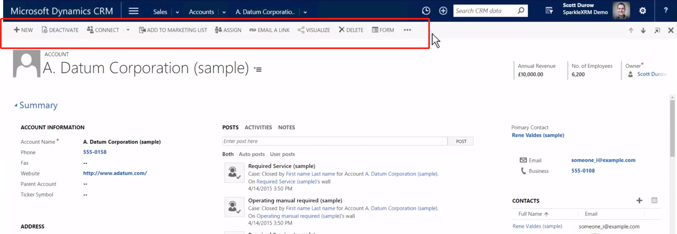Click in the Search CRM data field
677x234 pixels.
485,11
